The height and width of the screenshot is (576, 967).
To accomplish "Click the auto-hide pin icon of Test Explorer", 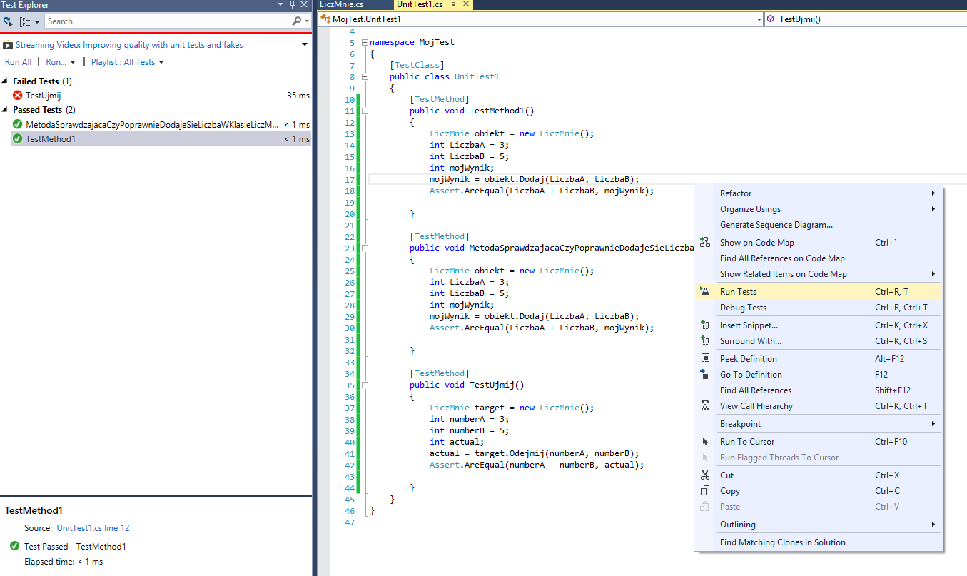I will coord(293,5).
